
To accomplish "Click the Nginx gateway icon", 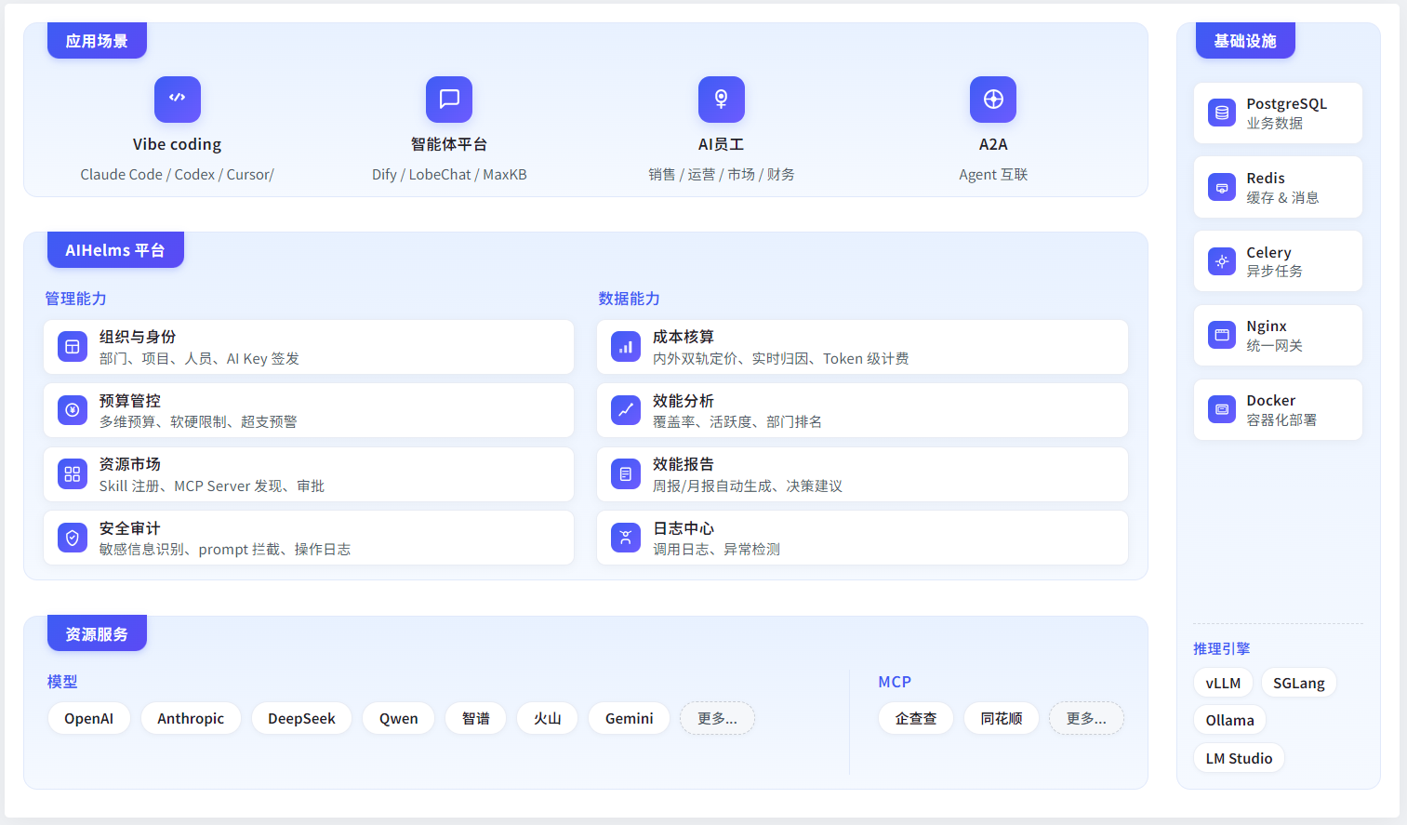I will click(1222, 335).
